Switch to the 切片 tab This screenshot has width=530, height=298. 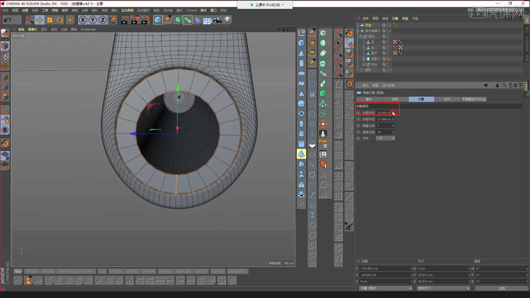click(x=447, y=99)
